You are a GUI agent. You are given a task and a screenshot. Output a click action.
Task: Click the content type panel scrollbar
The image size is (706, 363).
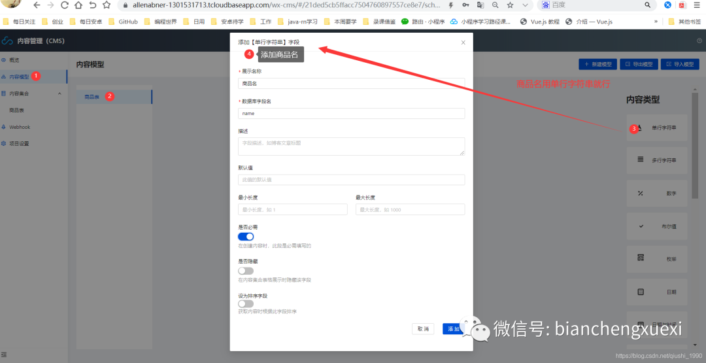(695, 146)
